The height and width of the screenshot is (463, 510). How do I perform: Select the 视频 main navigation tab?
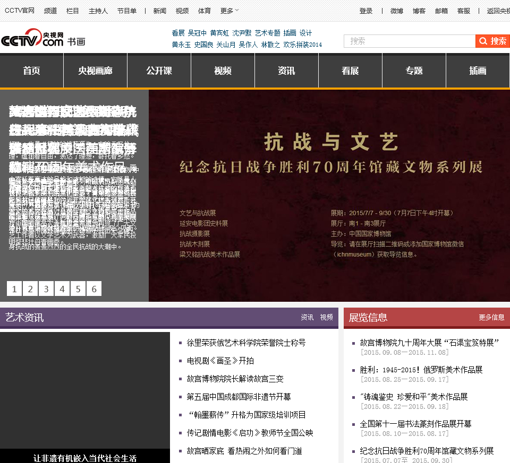pyautogui.click(x=223, y=71)
